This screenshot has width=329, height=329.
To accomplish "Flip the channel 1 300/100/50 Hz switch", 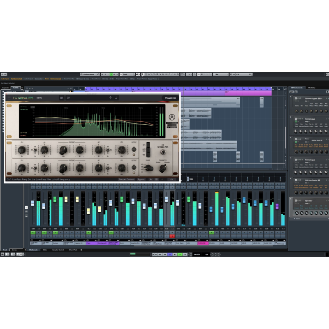I will tap(35, 150).
